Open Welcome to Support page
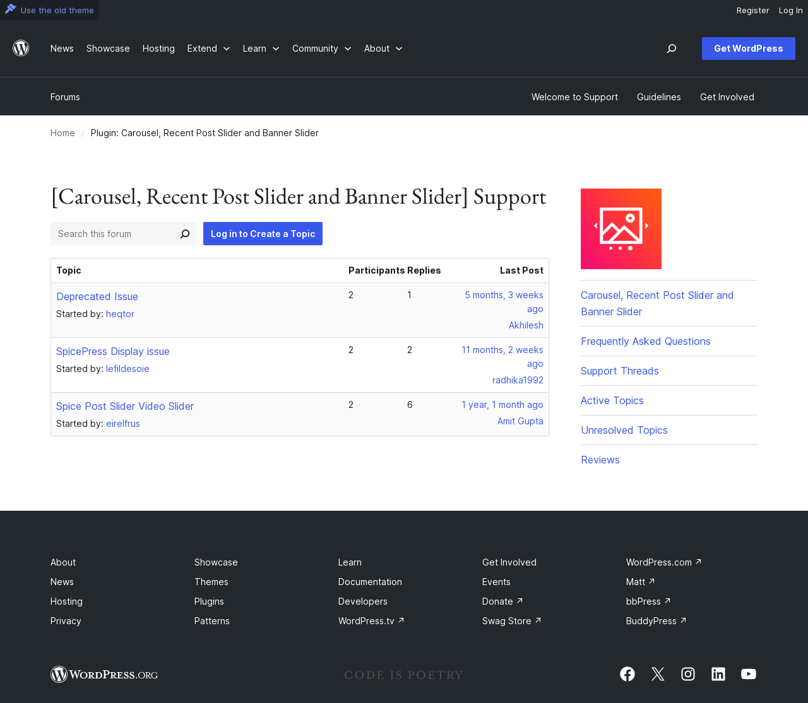This screenshot has width=808, height=703. pos(574,97)
